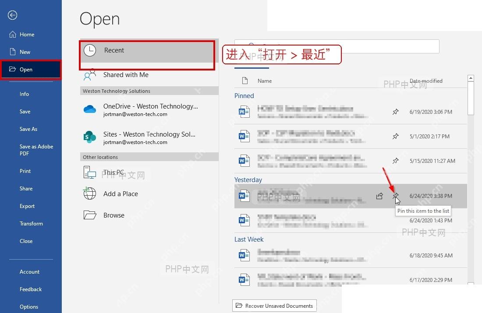Open Word document modified 6/18/2020 9:45 AM
482x313 pixels.
[x=351, y=256]
